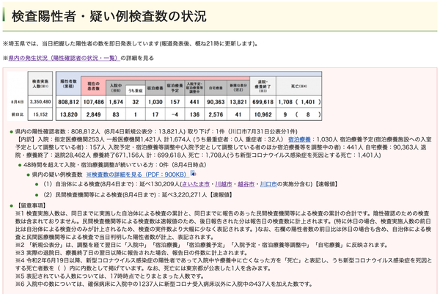The image size is (440, 294).
Task: Click the 前日比 value 13,820
Action: 69,114
